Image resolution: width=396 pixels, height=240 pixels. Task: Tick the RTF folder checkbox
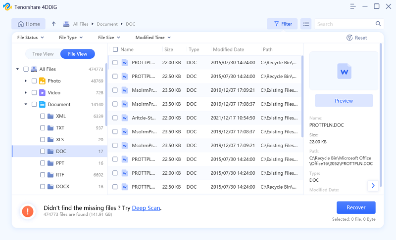point(43,175)
